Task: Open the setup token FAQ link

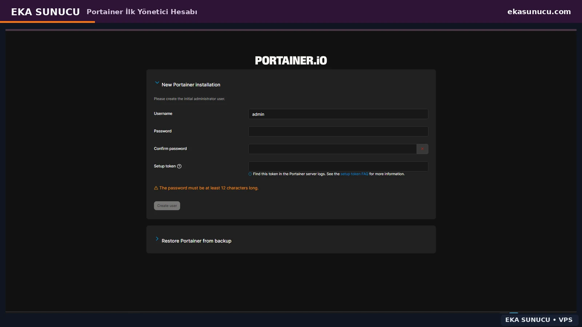Action: click(354, 174)
